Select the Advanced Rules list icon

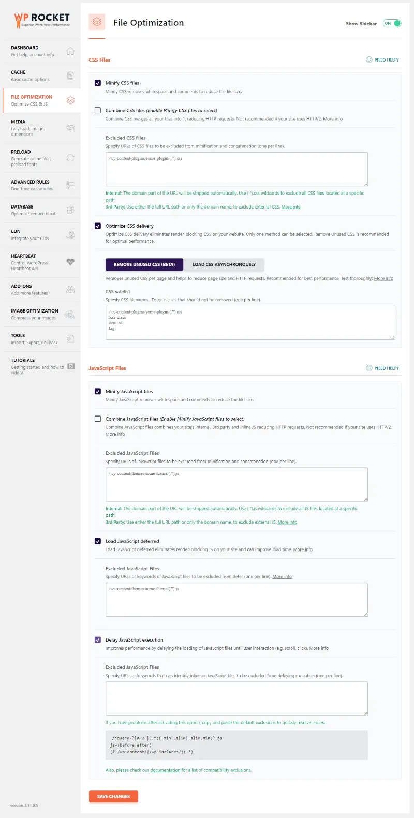[x=70, y=185]
